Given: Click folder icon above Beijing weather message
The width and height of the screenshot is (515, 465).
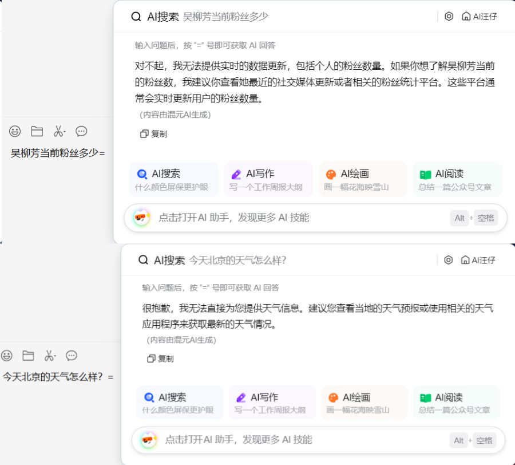Looking at the screenshot, I should tap(28, 356).
